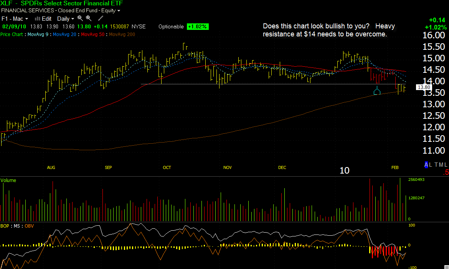Click the OCT month label on time axis
The height and width of the screenshot is (269, 449).
point(167,167)
